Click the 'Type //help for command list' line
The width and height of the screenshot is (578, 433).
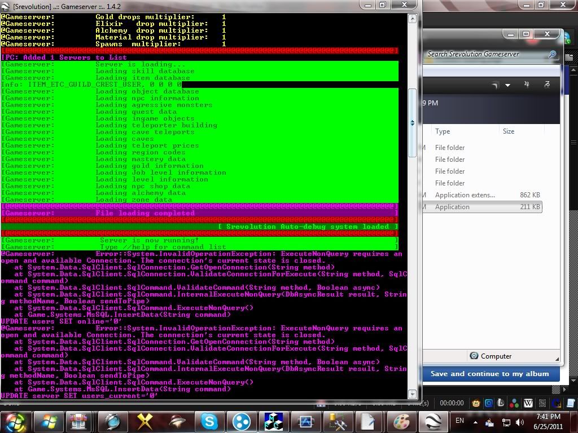[199, 247]
